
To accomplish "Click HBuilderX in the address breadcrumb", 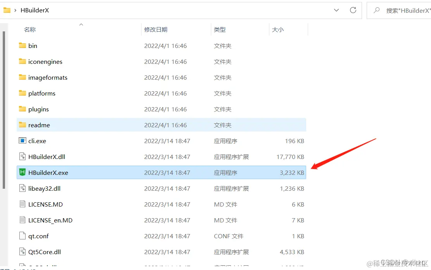I will tap(34, 10).
